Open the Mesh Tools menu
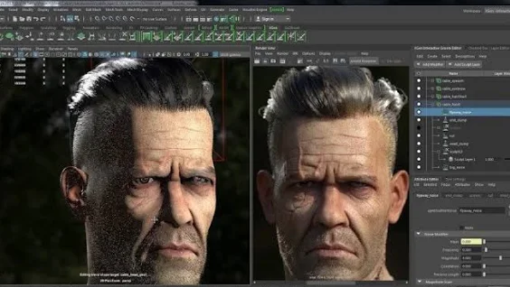This screenshot has height=287, width=510. coord(114,10)
